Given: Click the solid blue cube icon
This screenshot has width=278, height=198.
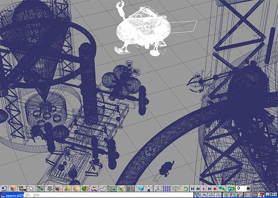Looking at the screenshot, I should click(x=141, y=189).
